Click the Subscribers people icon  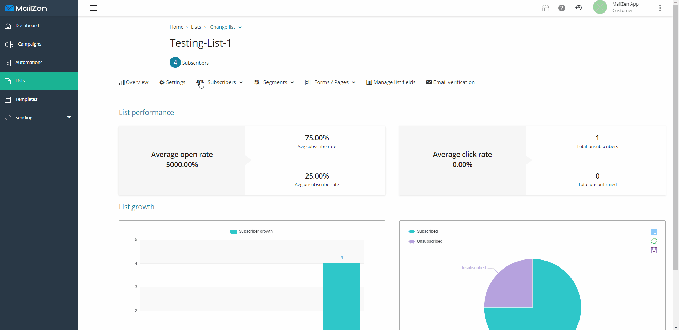(200, 82)
